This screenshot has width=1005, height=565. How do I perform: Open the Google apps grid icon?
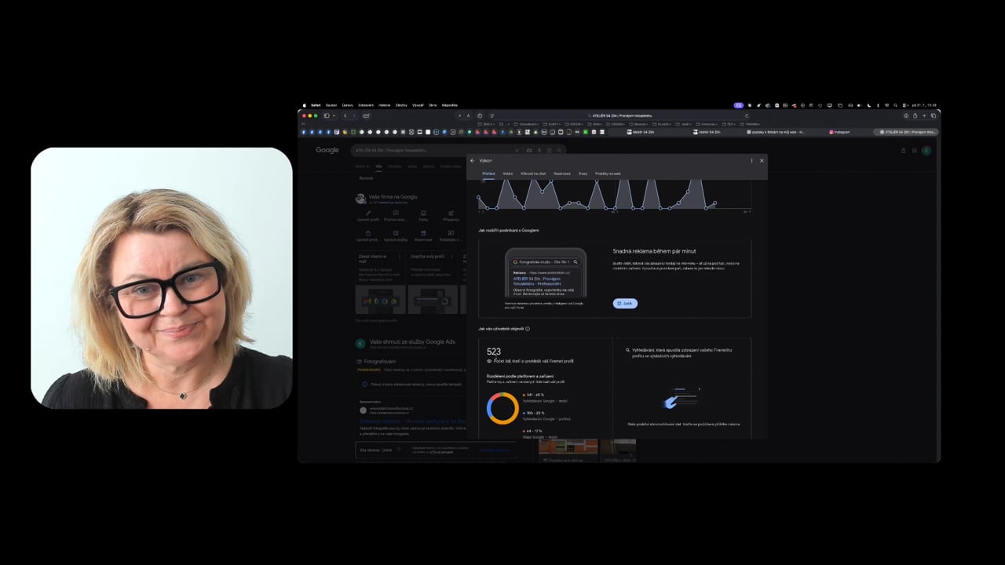(x=914, y=150)
